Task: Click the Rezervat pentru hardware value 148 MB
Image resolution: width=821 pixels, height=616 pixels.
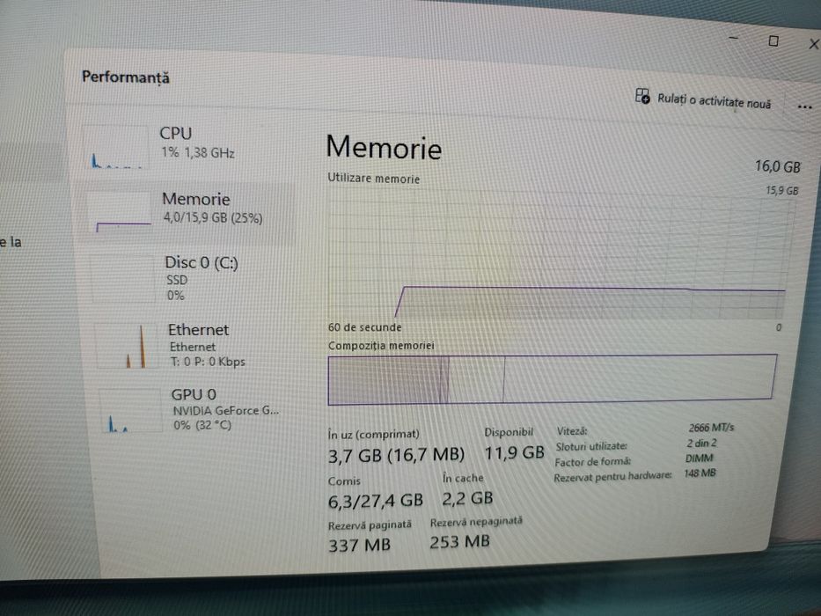Action: point(700,473)
